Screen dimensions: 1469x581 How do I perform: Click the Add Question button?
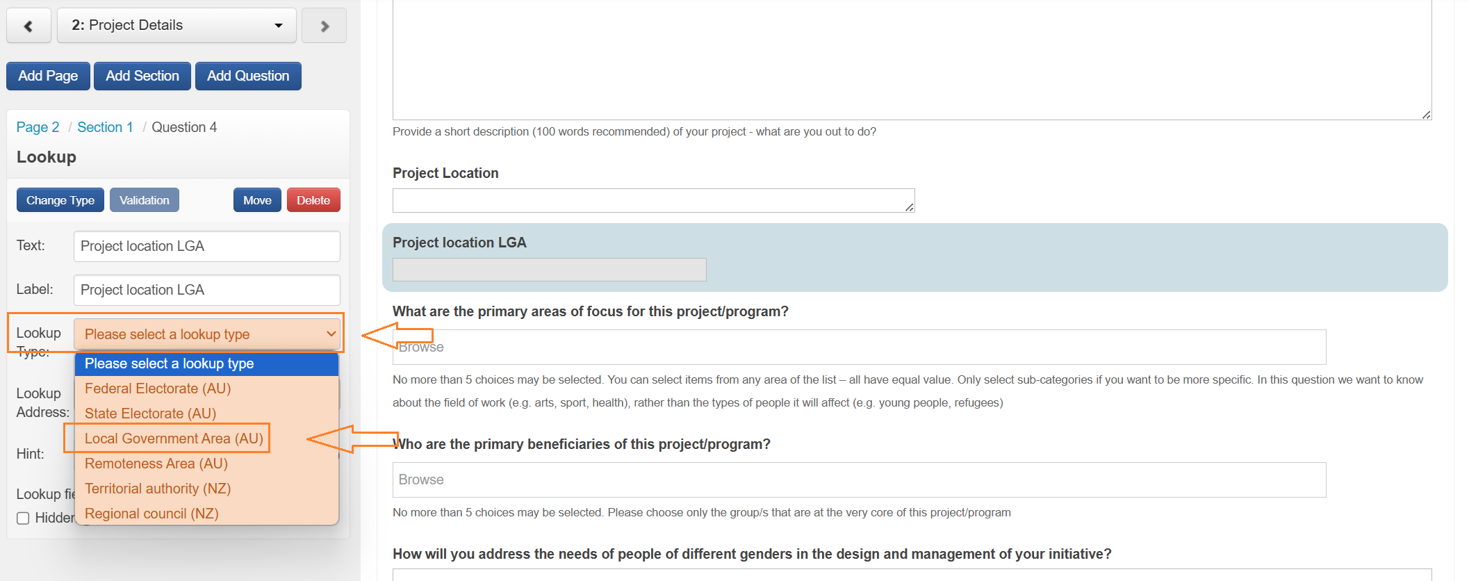point(248,76)
